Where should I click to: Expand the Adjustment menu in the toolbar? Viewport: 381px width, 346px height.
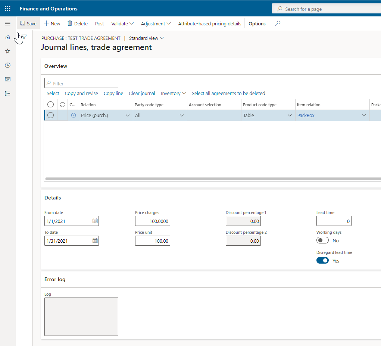point(156,23)
